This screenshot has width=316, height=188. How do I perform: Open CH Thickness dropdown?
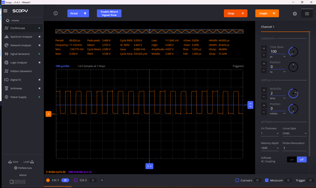270,133
